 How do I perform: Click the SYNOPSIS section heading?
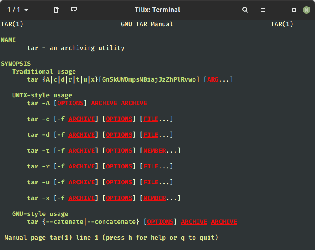pyautogui.click(x=16, y=64)
